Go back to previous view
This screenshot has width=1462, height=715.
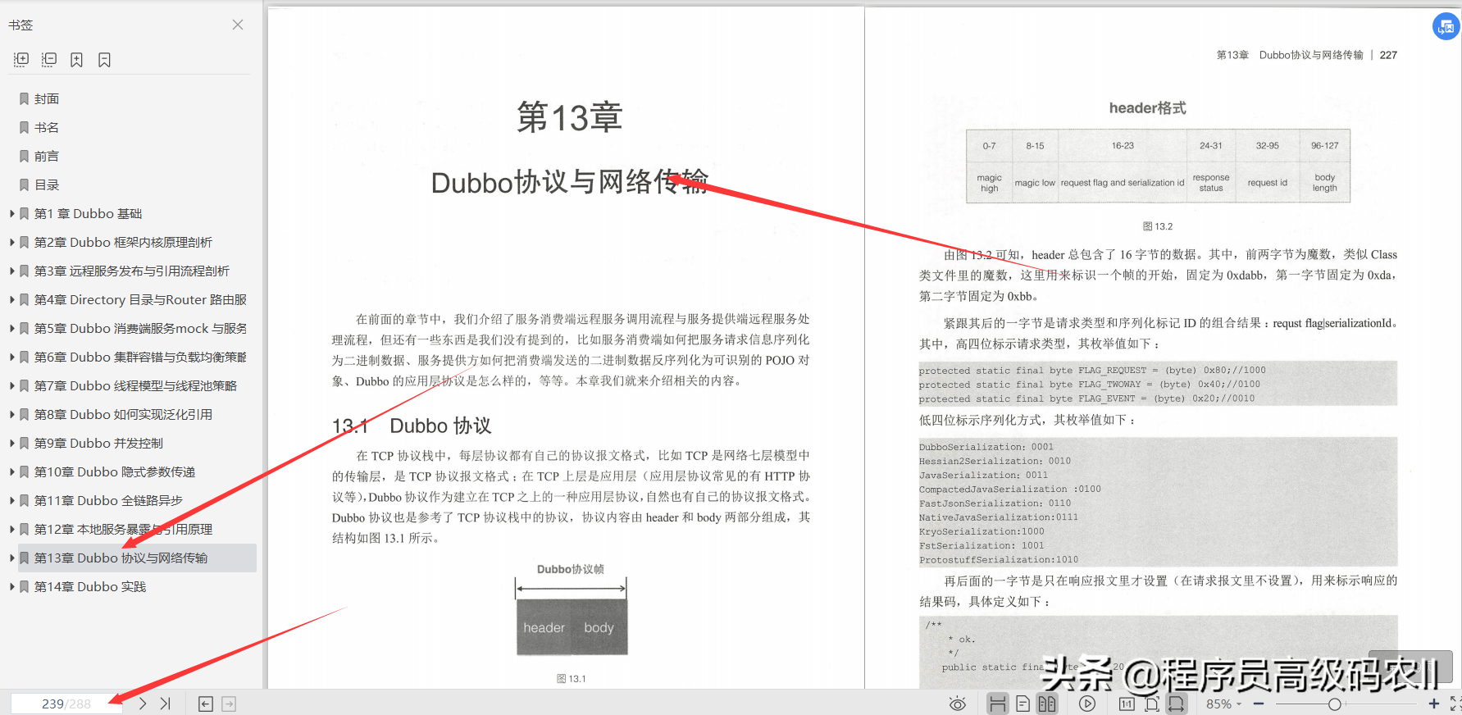click(206, 704)
